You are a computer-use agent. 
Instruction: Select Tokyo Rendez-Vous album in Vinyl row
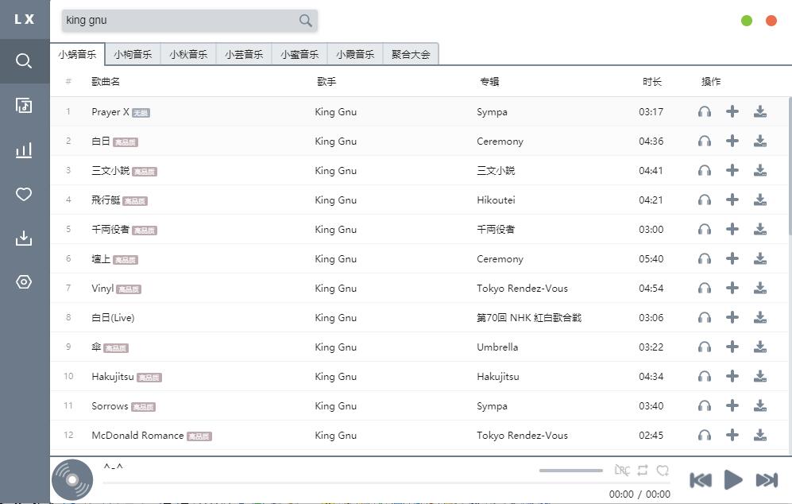pos(522,288)
